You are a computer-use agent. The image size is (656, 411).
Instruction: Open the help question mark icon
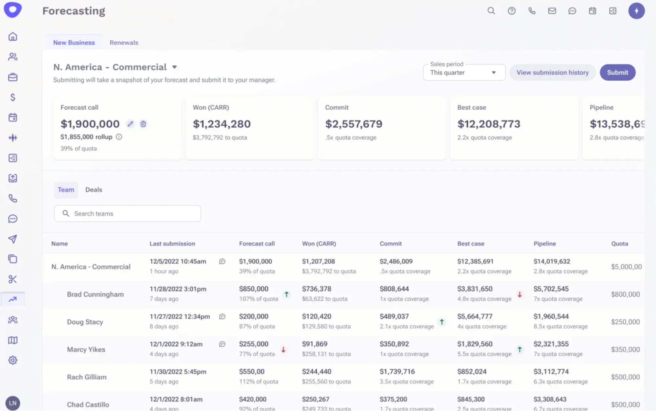(511, 11)
